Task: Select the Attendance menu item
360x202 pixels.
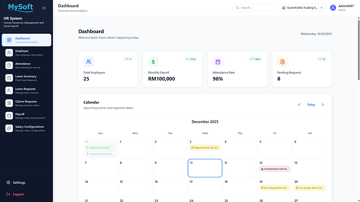Action: 27,65
